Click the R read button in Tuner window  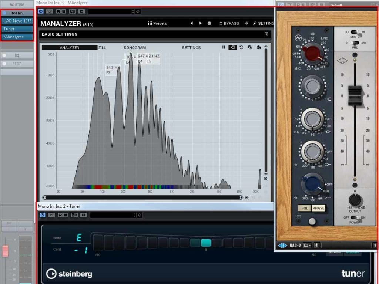[60, 215]
